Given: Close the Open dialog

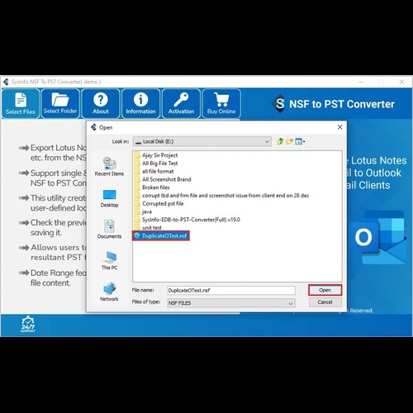Looking at the screenshot, I should (340, 127).
